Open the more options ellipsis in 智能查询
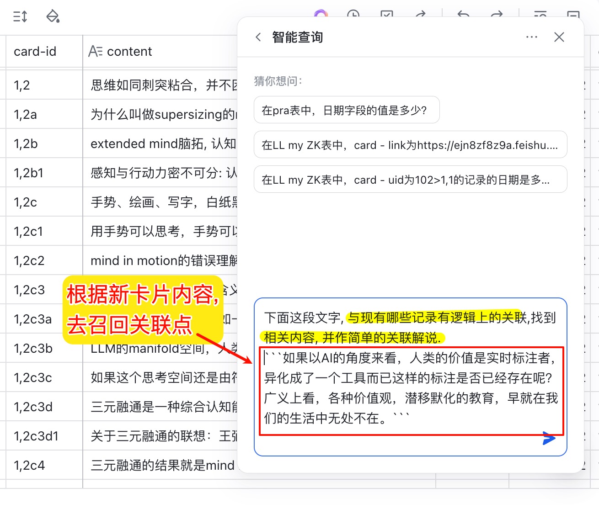The width and height of the screenshot is (599, 509). (531, 37)
